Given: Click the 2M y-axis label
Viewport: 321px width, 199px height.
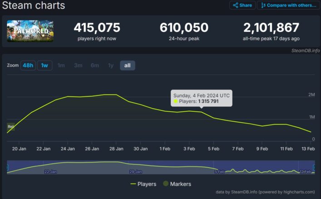Looking at the screenshot, I should (311, 95).
